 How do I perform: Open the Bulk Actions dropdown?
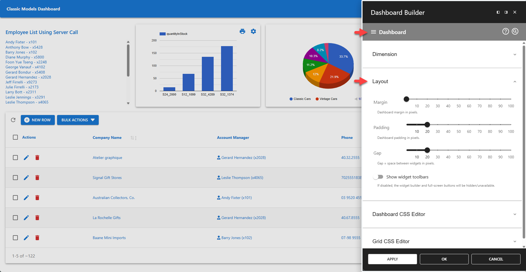[x=78, y=120]
